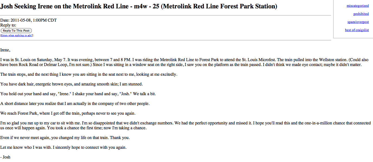Click the sentence starting 'The train stops'
Image resolution: width=373 pixels, height=162 pixels.
pyautogui.click(x=89, y=74)
